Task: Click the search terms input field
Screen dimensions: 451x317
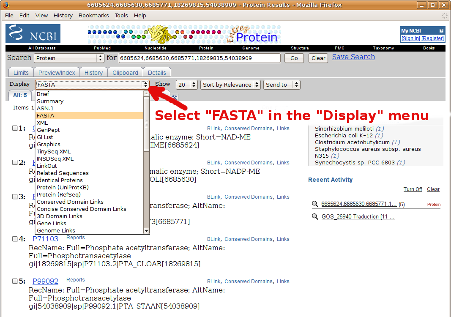Action: (x=200, y=58)
